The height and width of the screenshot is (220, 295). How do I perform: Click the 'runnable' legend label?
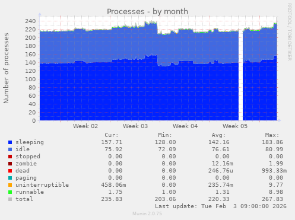coord(30,192)
